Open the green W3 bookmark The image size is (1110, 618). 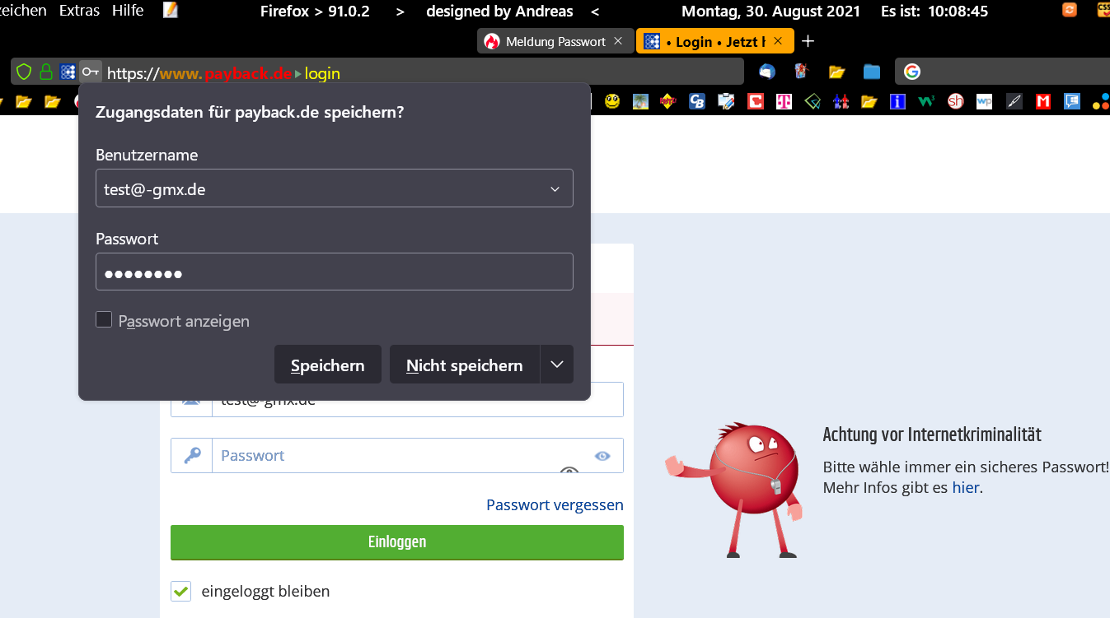click(x=927, y=102)
